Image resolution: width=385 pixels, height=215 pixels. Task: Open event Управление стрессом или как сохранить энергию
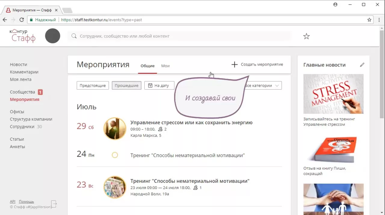coord(191,122)
